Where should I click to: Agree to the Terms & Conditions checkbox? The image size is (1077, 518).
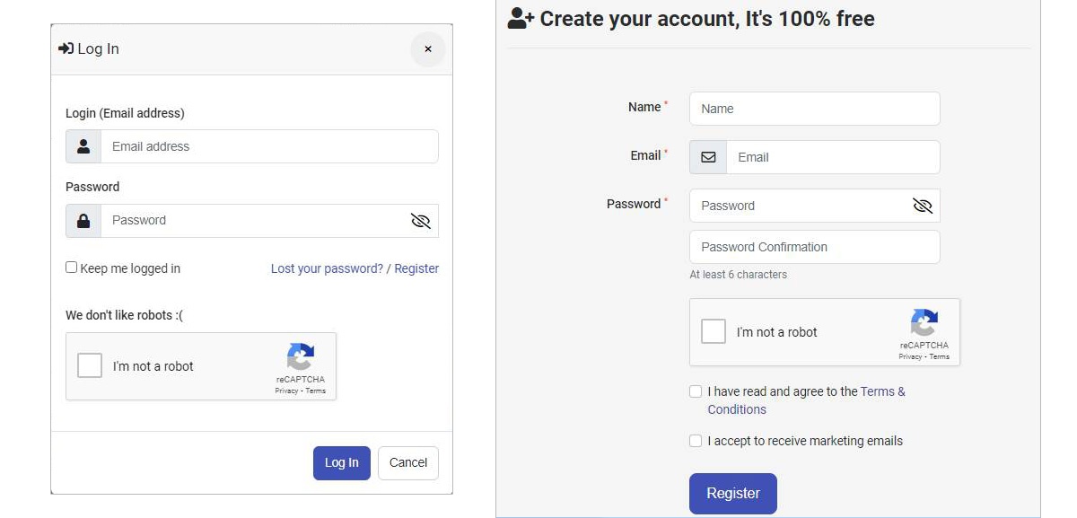[696, 391]
